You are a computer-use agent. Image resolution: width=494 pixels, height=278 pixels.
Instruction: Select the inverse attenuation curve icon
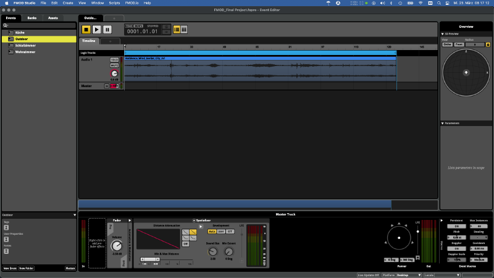tap(185, 238)
